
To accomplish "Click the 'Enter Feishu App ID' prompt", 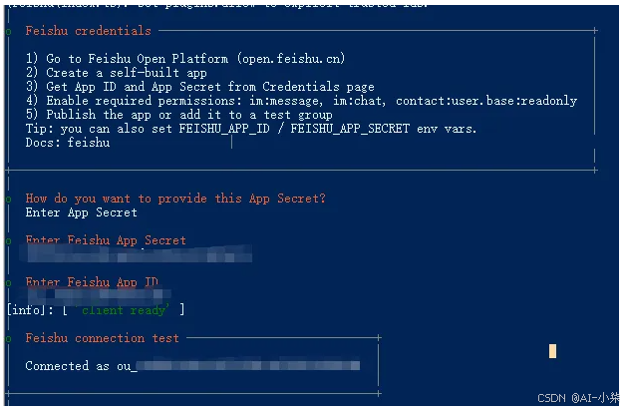I will point(92,281).
